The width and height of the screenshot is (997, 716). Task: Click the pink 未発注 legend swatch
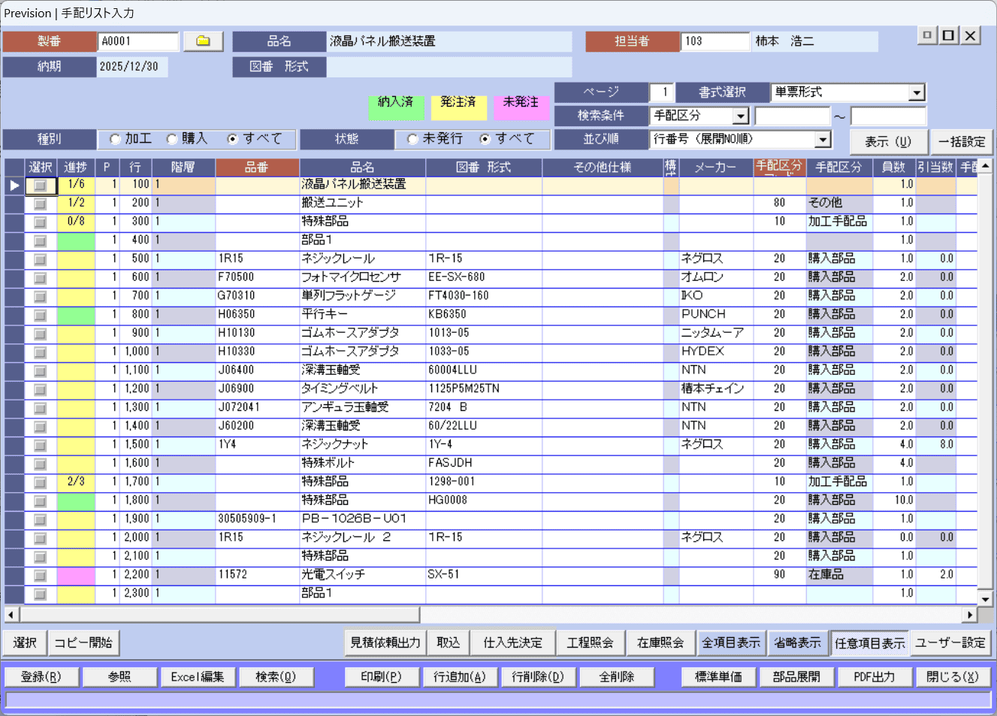[x=521, y=107]
